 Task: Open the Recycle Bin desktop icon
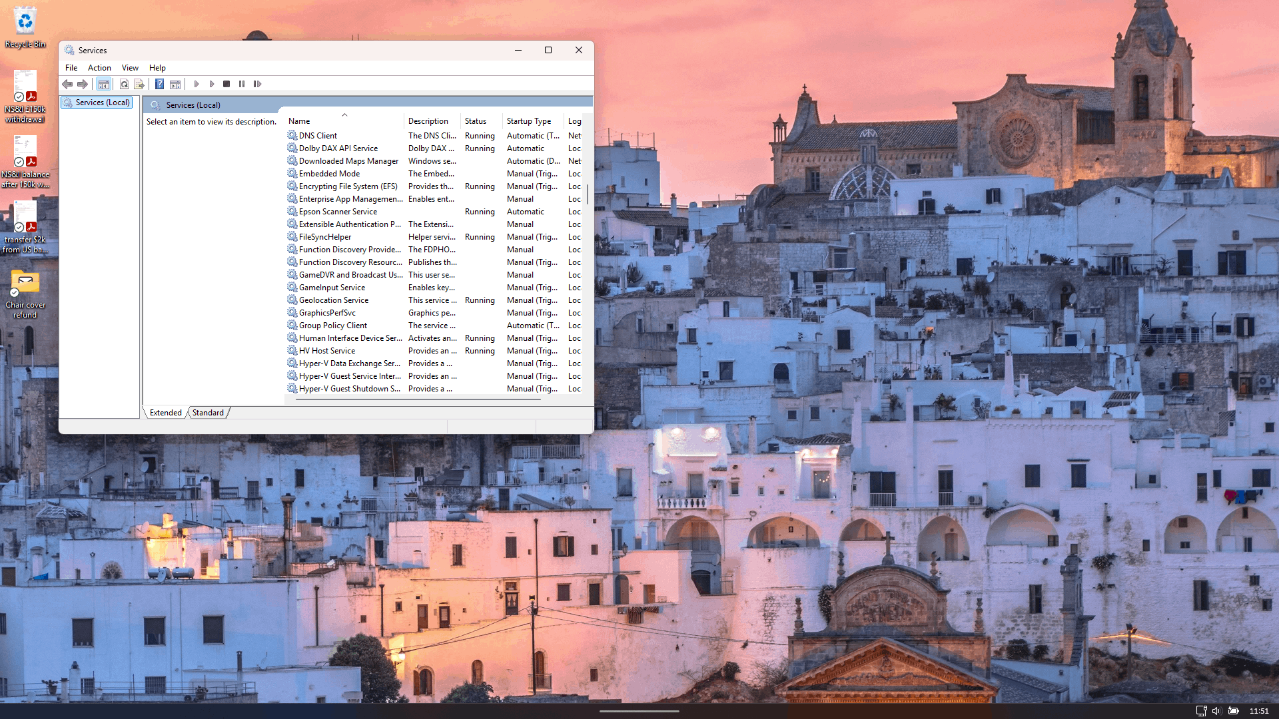[x=25, y=27]
